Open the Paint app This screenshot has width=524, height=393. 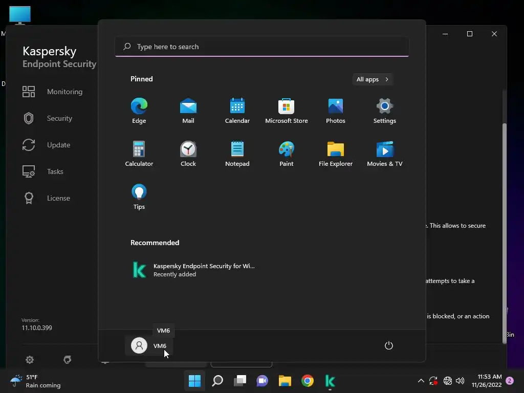[x=287, y=154]
